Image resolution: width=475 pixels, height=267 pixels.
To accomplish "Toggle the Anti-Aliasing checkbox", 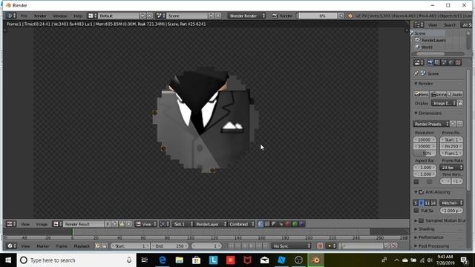I will 422,192.
